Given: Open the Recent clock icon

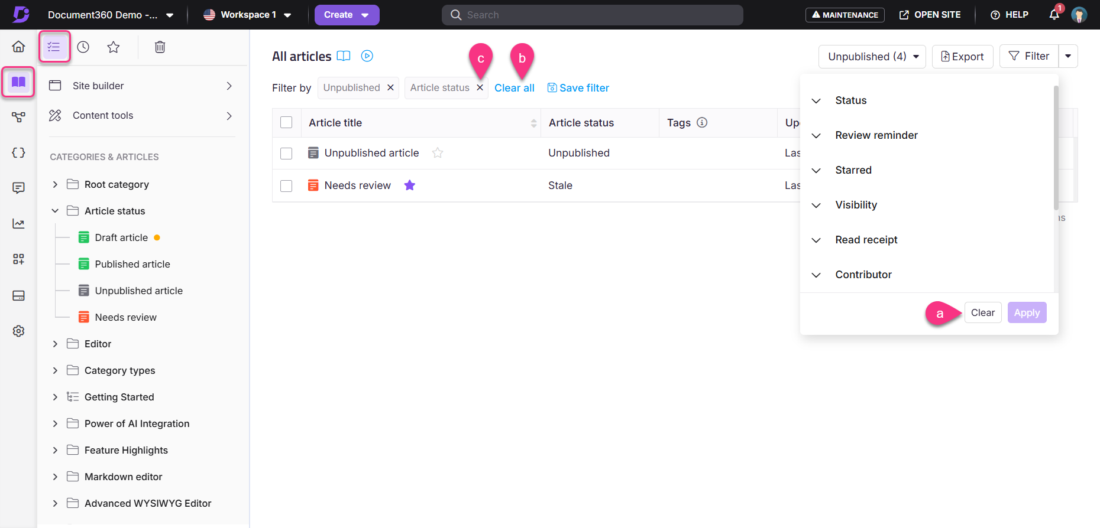Looking at the screenshot, I should pos(83,47).
